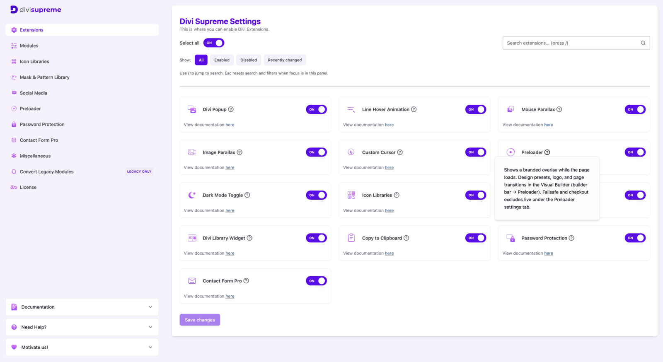The width and height of the screenshot is (663, 362).
Task: Toggle the Select all switch
Action: (x=214, y=43)
